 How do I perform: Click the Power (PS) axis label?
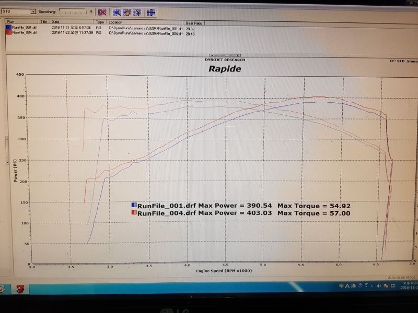[x=15, y=171]
